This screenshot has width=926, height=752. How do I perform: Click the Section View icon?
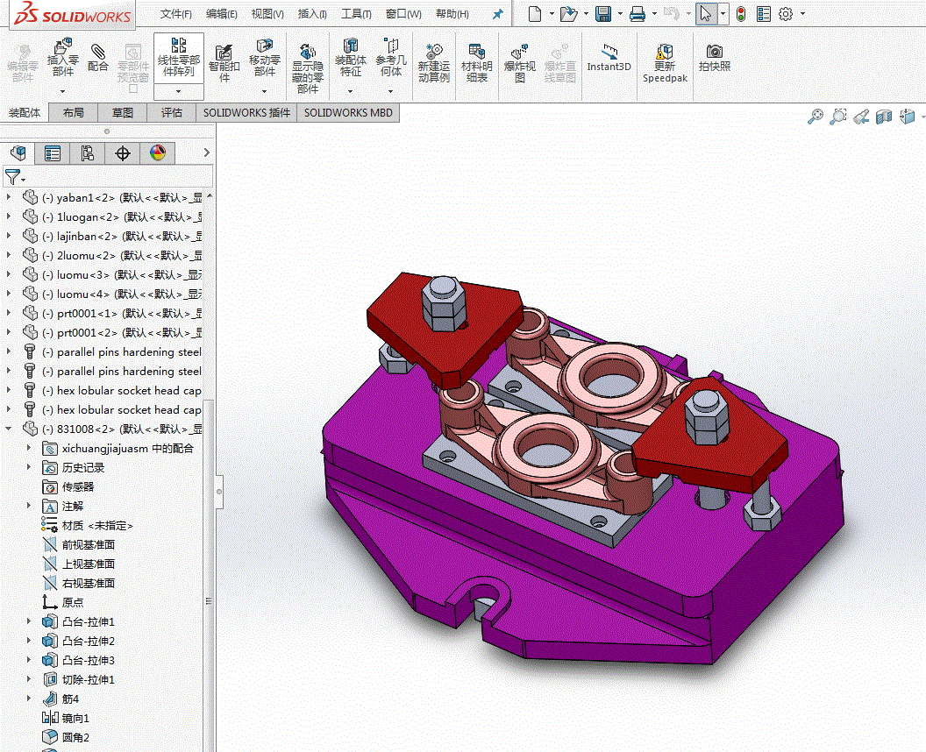coord(884,117)
